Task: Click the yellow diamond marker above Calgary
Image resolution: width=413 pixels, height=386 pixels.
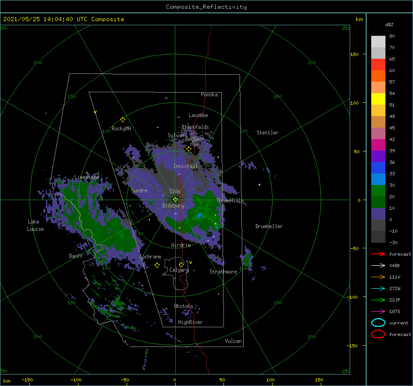Action: pos(181,264)
